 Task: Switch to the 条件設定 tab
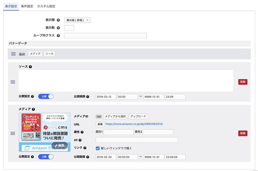(x=27, y=6)
